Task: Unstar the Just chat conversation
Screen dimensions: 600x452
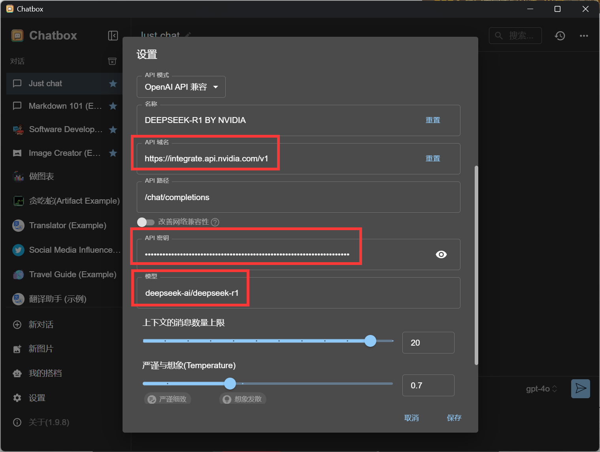Action: click(x=113, y=83)
